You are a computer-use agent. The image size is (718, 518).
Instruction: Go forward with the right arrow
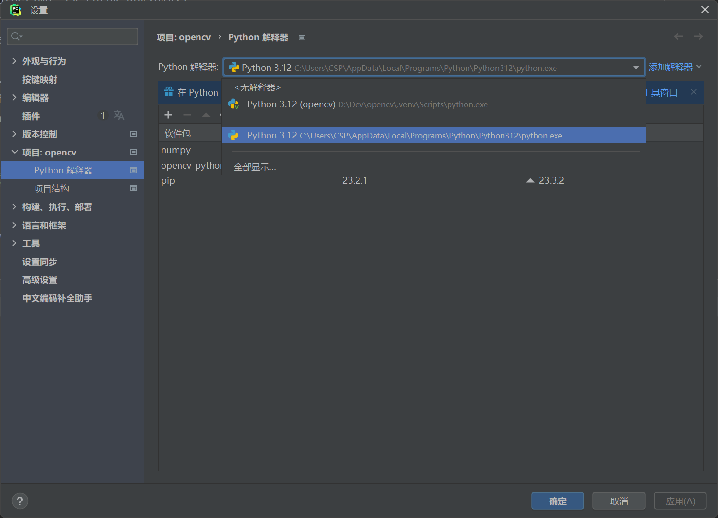[699, 36]
